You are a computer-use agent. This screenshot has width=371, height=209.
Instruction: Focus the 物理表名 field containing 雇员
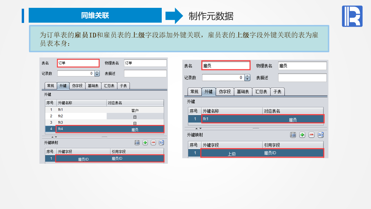click(302, 66)
